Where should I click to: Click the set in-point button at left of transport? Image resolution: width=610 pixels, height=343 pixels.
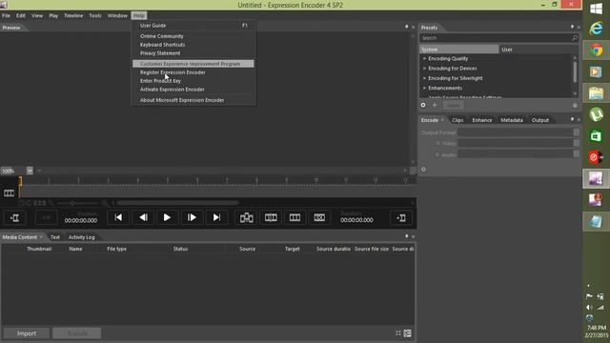tap(15, 218)
